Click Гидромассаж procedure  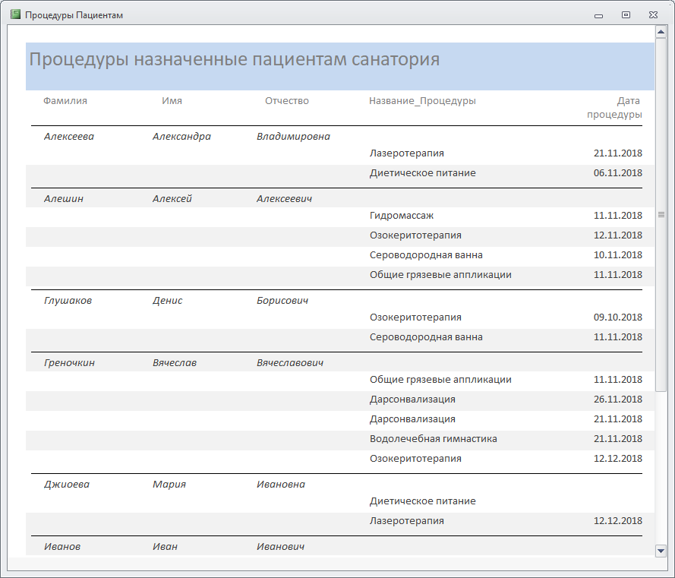[402, 216]
